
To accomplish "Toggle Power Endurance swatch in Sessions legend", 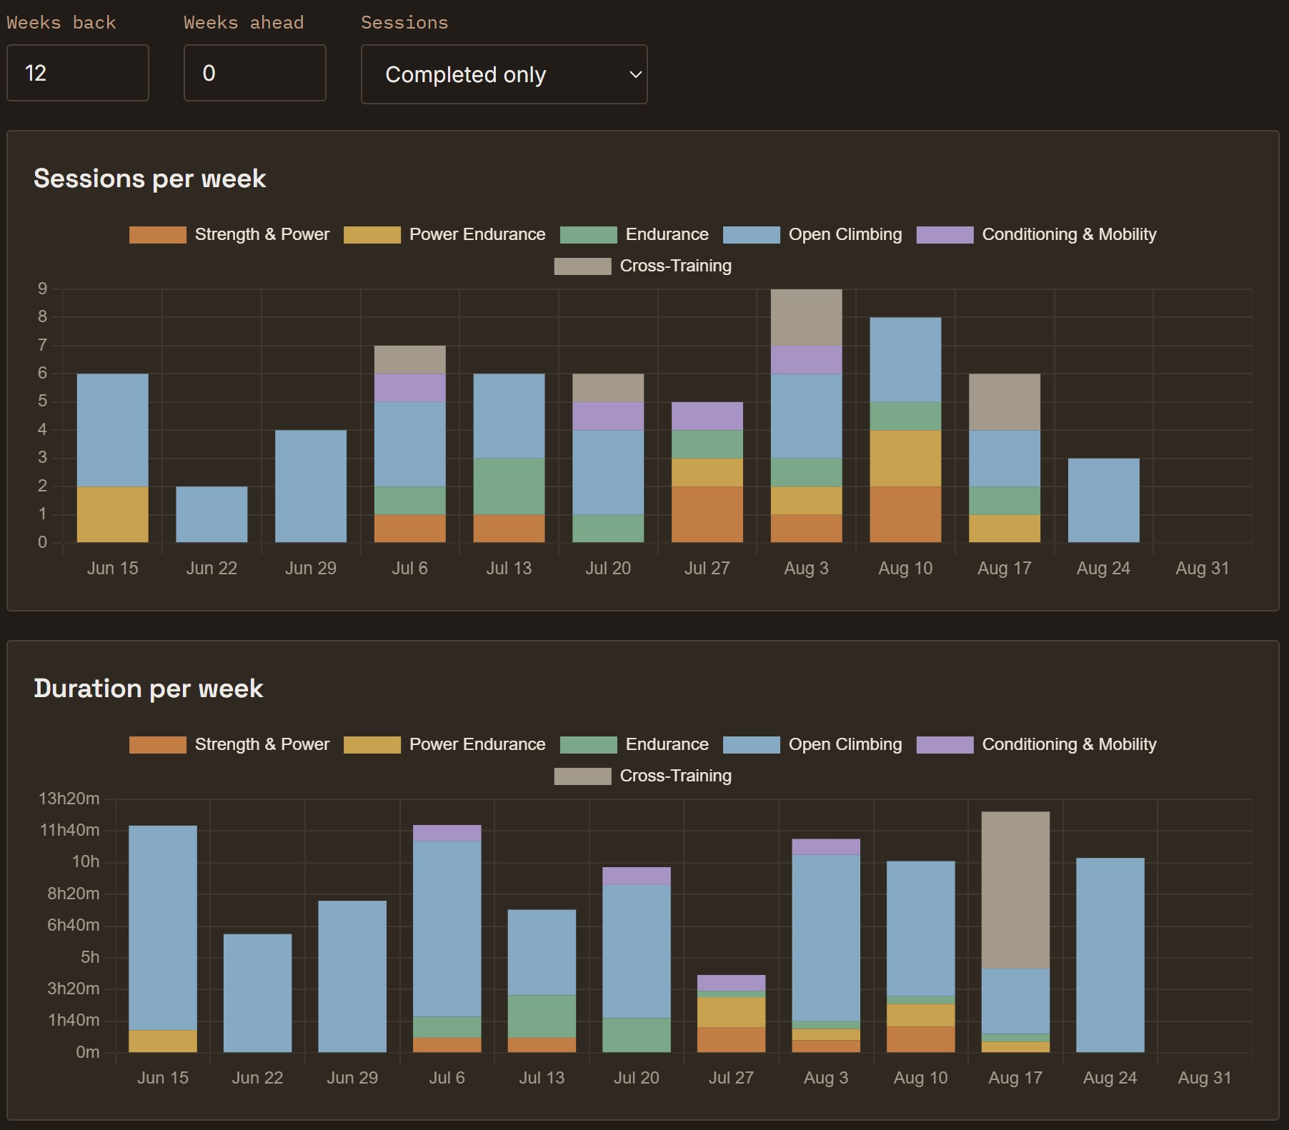I will (372, 235).
